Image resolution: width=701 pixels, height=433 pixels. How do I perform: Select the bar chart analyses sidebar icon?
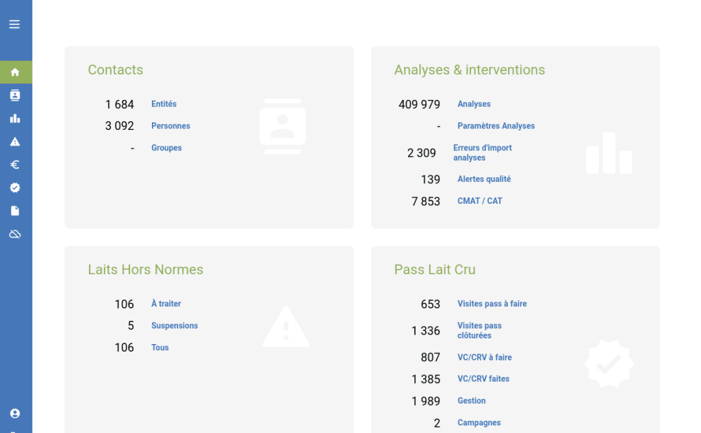pos(15,118)
